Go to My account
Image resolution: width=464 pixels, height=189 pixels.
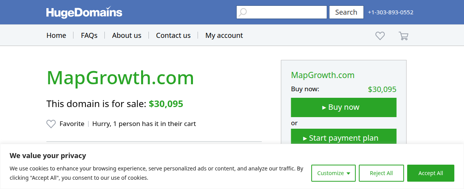click(x=224, y=36)
